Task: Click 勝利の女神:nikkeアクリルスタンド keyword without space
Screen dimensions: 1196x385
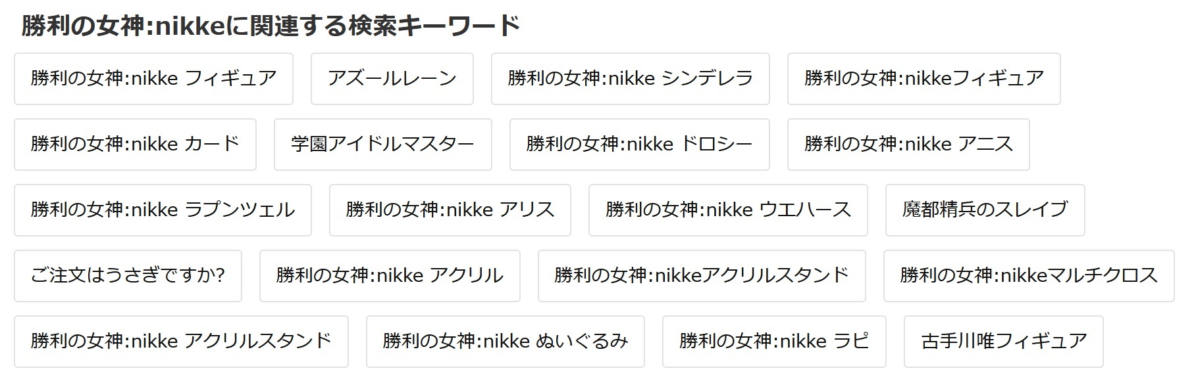Action: tap(702, 276)
